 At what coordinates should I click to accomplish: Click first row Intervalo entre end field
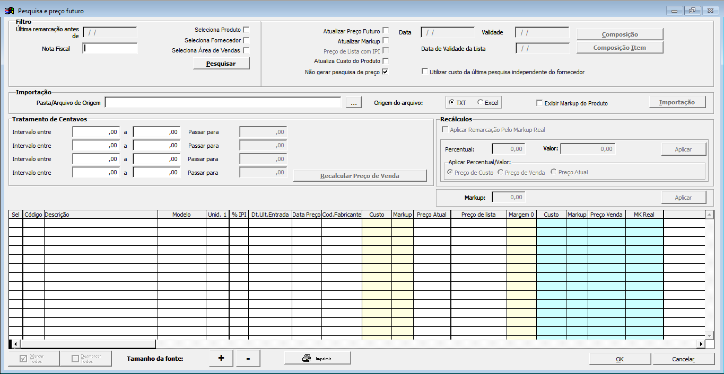pos(156,131)
